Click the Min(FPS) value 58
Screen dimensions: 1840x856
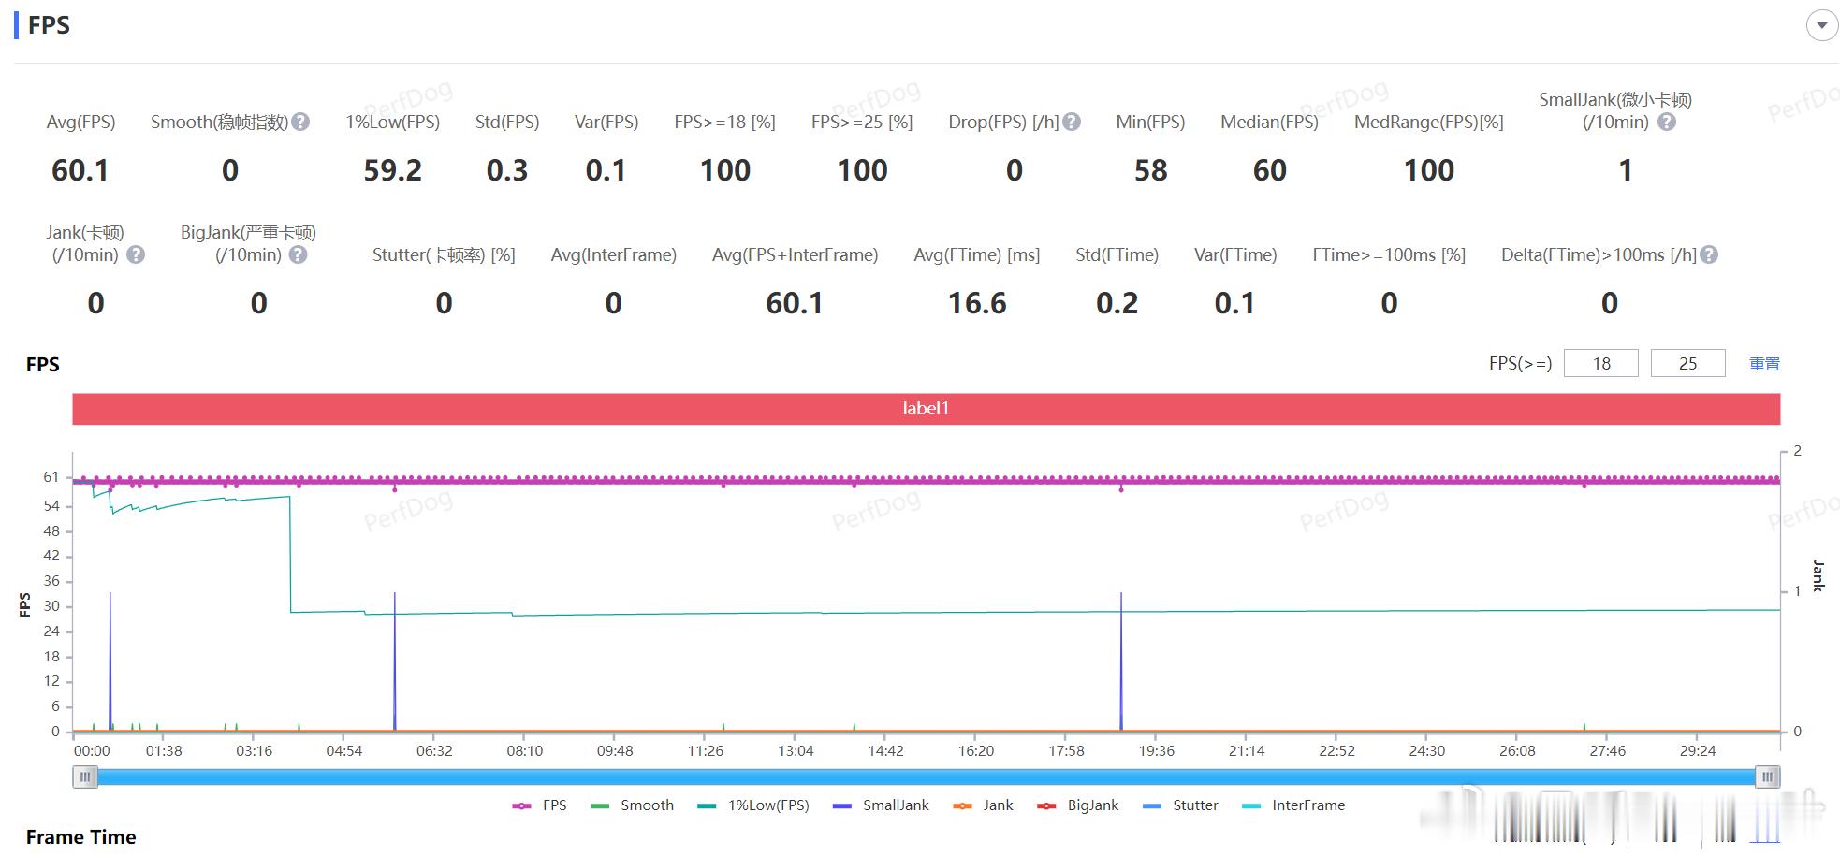click(x=1151, y=170)
